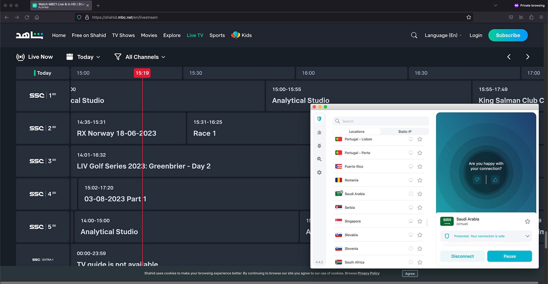The width and height of the screenshot is (548, 284).
Task: Open the Home menu
Action: click(x=59, y=35)
